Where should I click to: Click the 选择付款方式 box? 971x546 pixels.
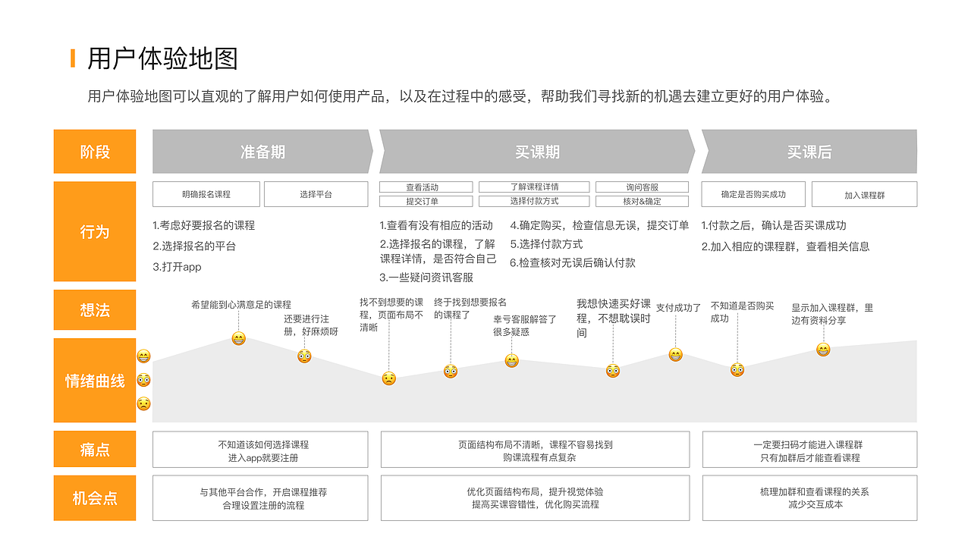533,201
